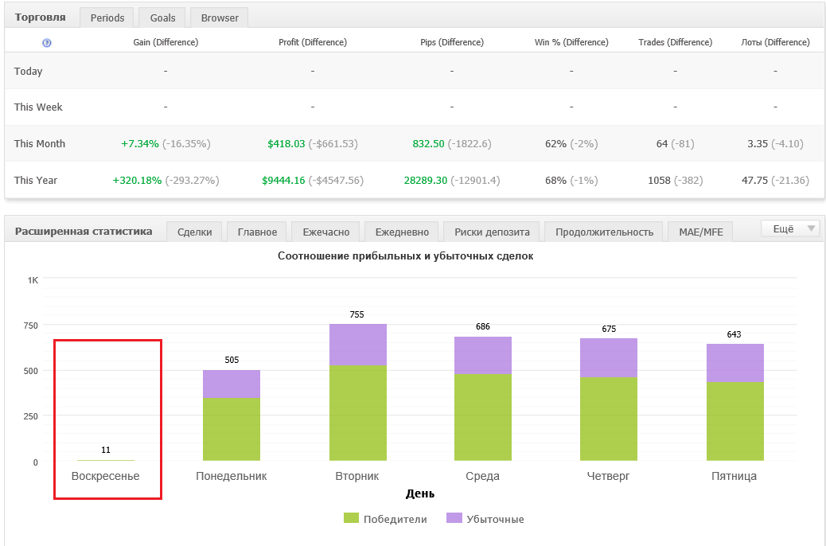Open the Goals tab
Screen dimensions: 826x546
[x=162, y=18]
